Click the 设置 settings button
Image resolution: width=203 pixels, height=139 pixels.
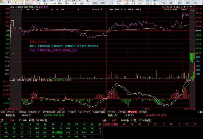[x=3, y=112]
